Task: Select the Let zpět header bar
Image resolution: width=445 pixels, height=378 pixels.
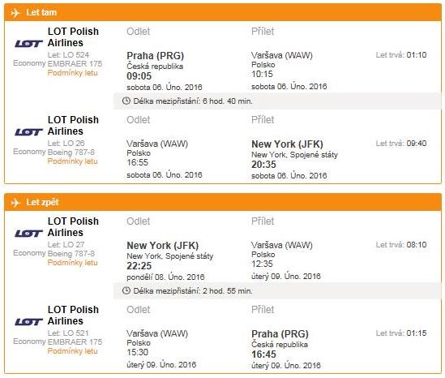Action: 223,202
